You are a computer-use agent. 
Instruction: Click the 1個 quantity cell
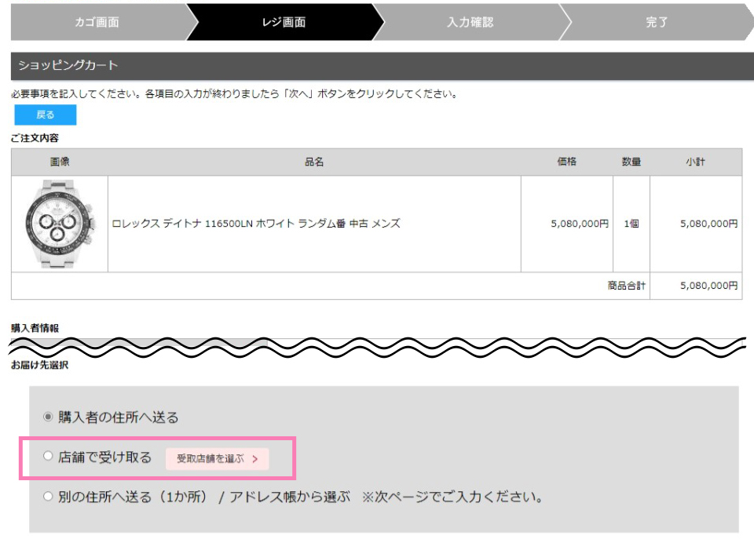[x=631, y=224]
